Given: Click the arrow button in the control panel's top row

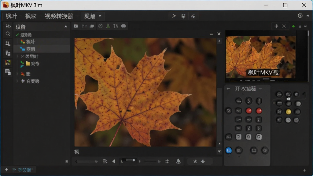Looking at the screenshot, I should [x=249, y=101].
